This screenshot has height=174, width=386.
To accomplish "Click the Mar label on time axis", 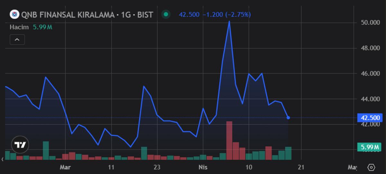I will pyautogui.click(x=65, y=167).
